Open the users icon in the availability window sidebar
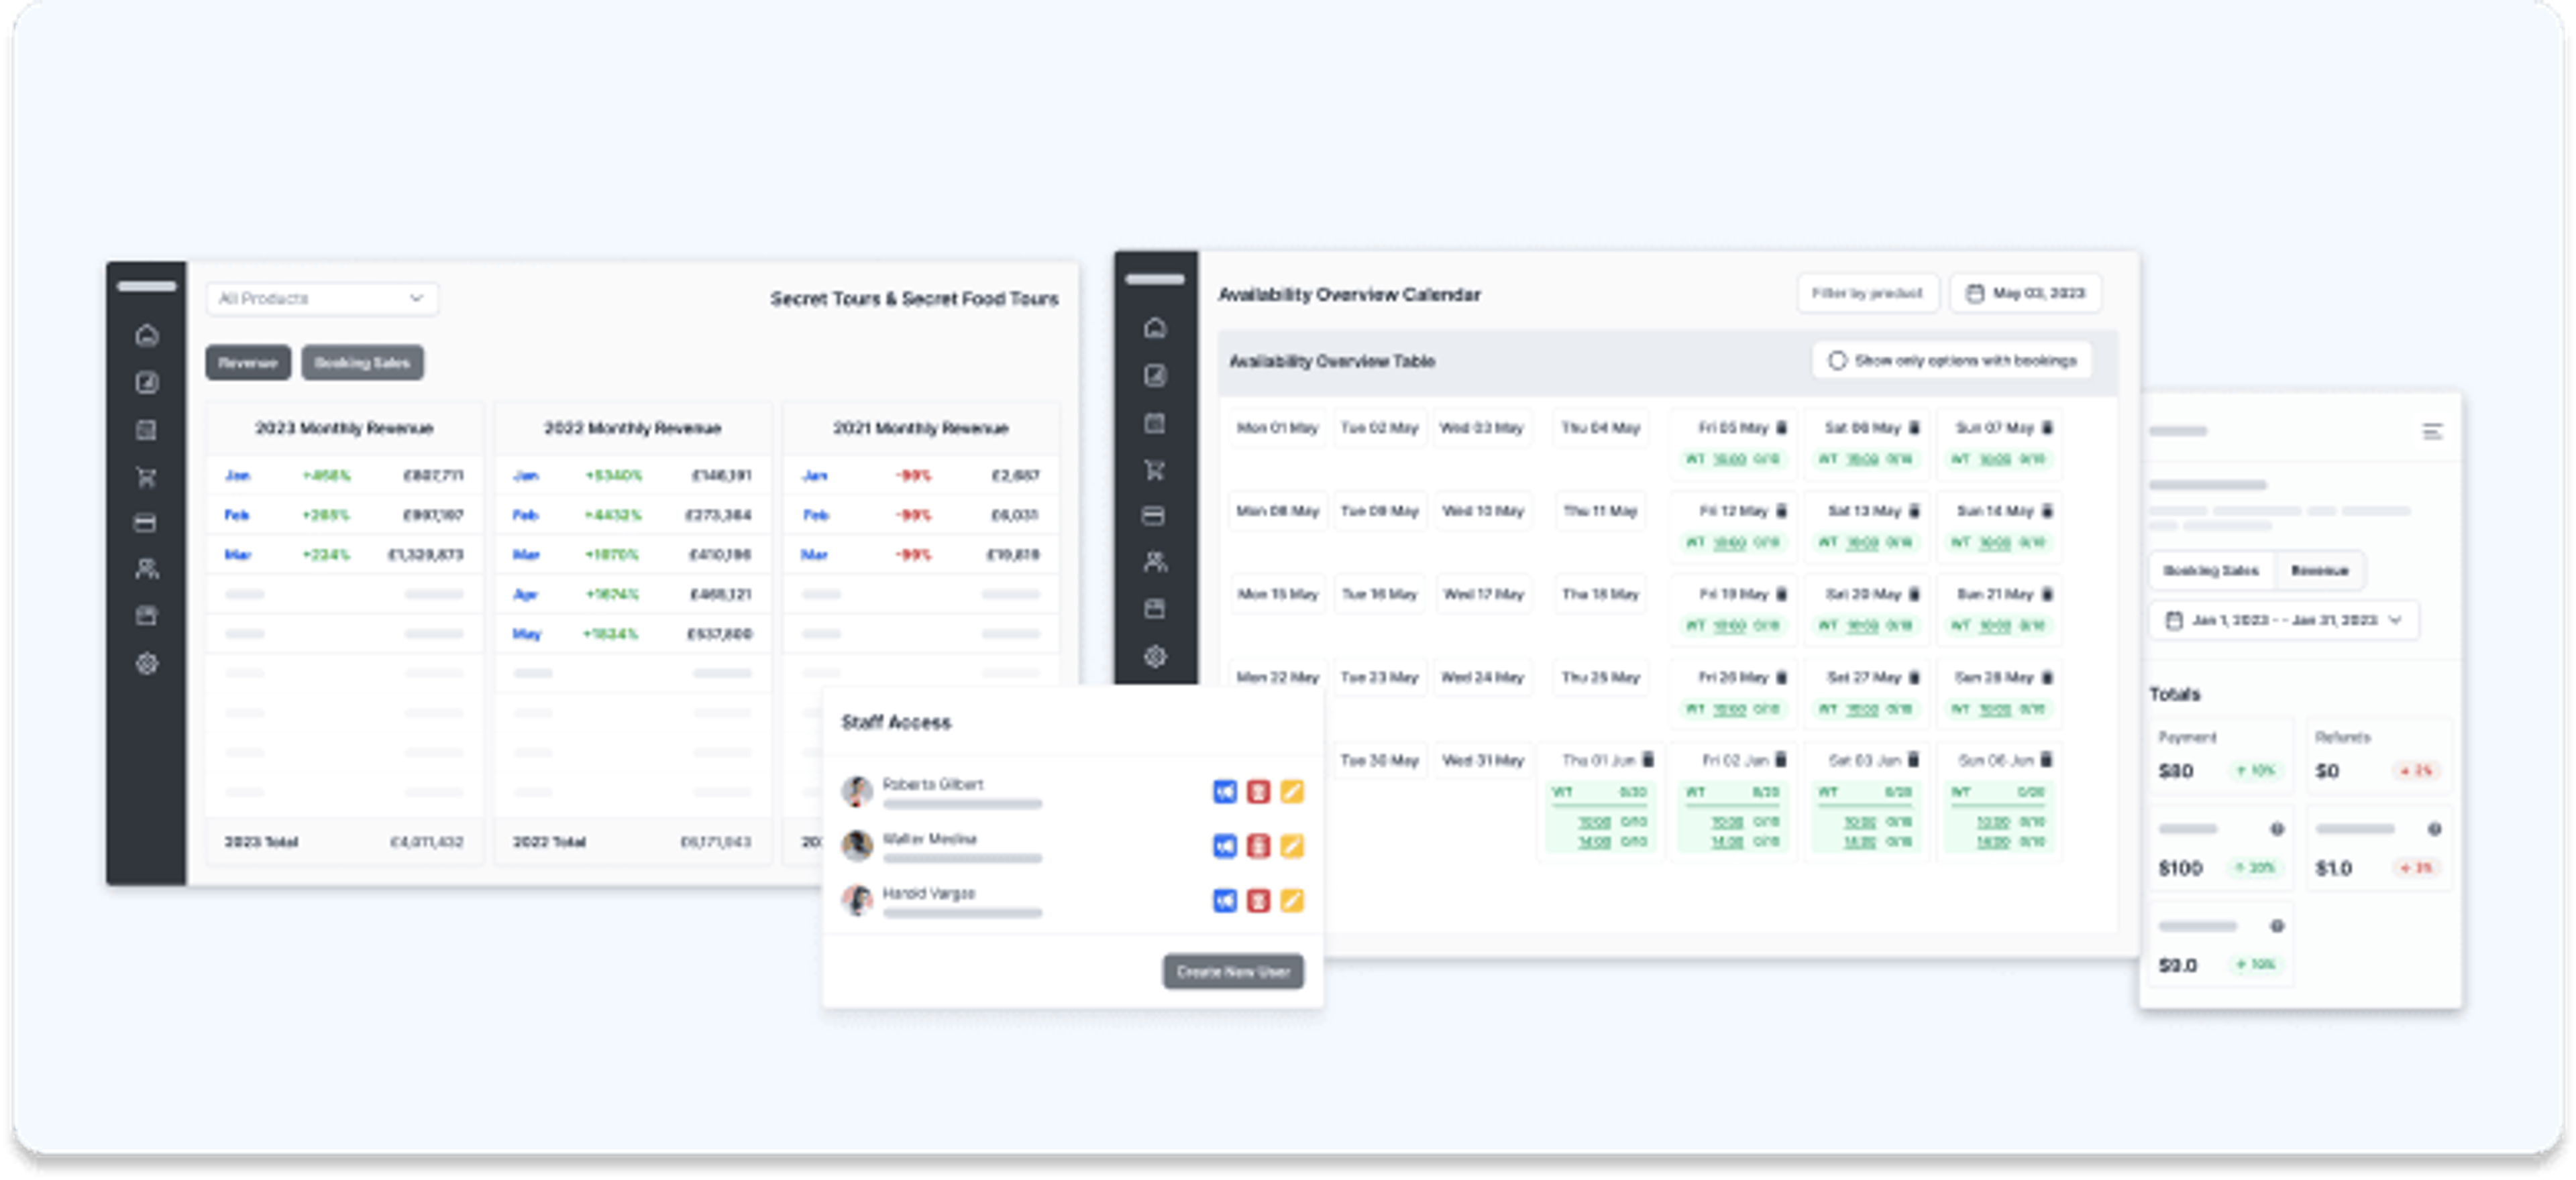The image size is (2576, 1180). click(1155, 562)
